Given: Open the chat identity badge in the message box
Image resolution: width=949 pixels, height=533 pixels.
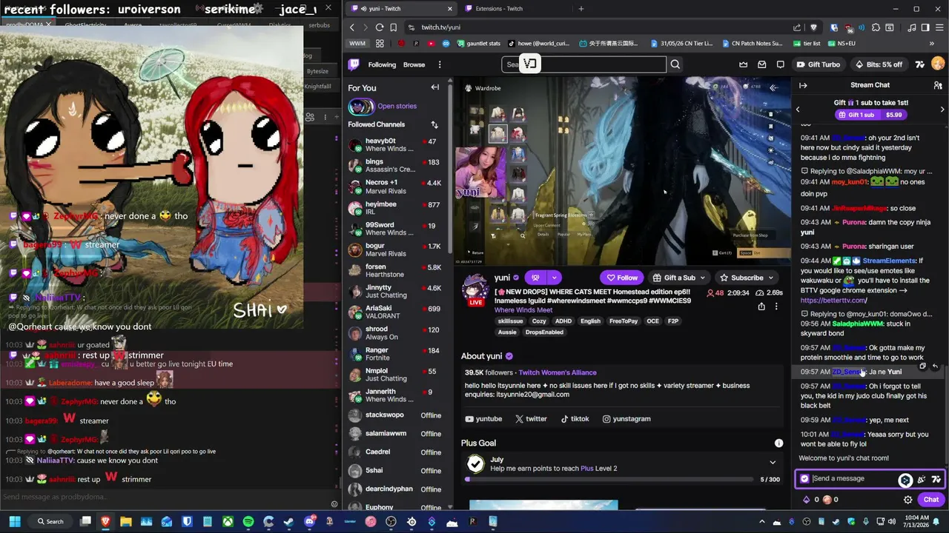Looking at the screenshot, I should [x=804, y=479].
